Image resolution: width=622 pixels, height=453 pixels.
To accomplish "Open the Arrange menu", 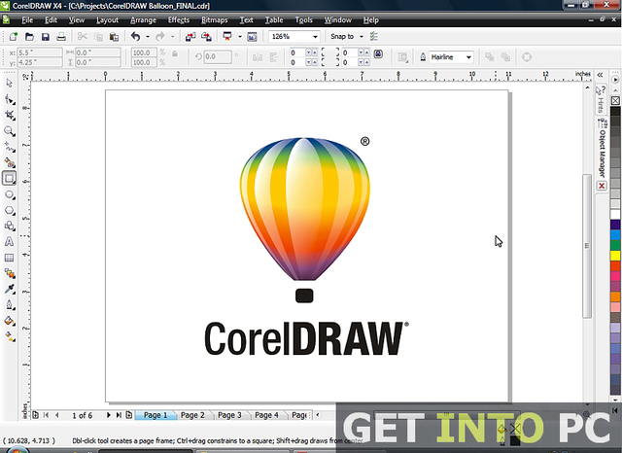I will [x=143, y=20].
